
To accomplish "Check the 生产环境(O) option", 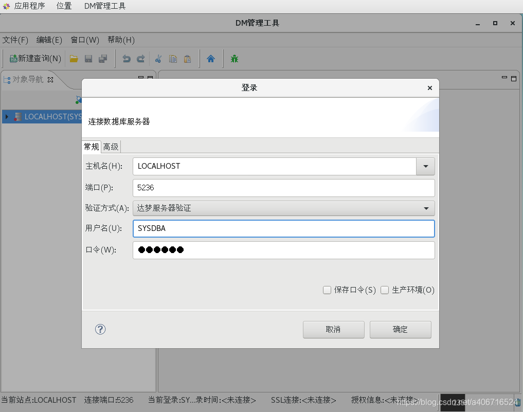I will click(x=385, y=290).
